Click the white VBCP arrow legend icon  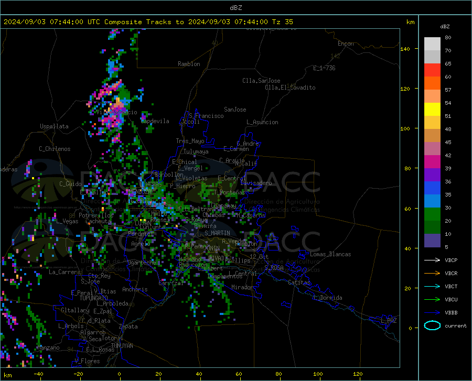pyautogui.click(x=432, y=260)
